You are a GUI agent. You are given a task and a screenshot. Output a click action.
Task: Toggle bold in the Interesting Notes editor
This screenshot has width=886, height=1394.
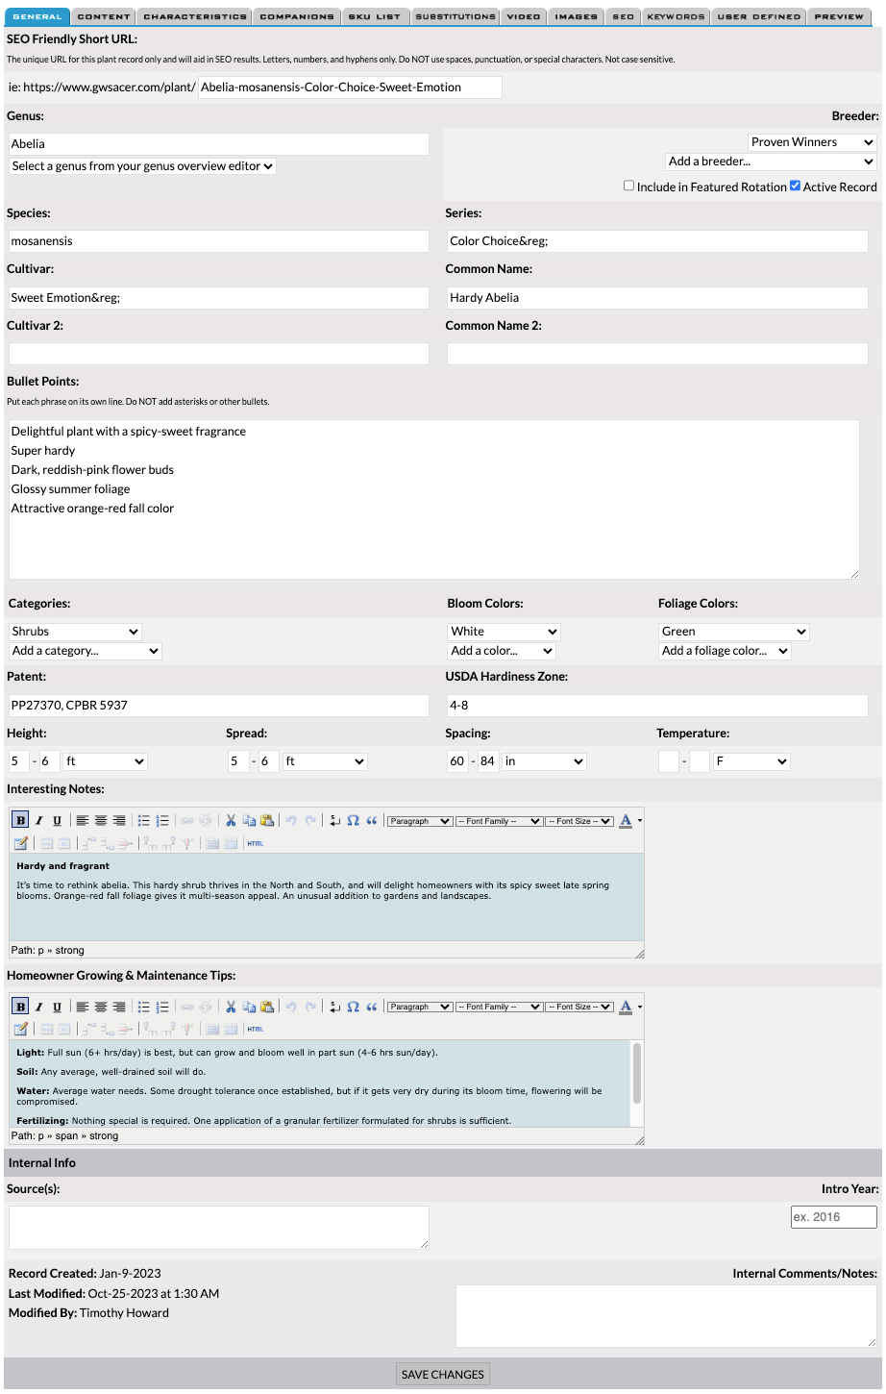coord(20,820)
